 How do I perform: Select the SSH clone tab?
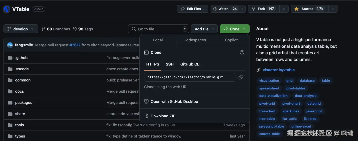(170, 64)
